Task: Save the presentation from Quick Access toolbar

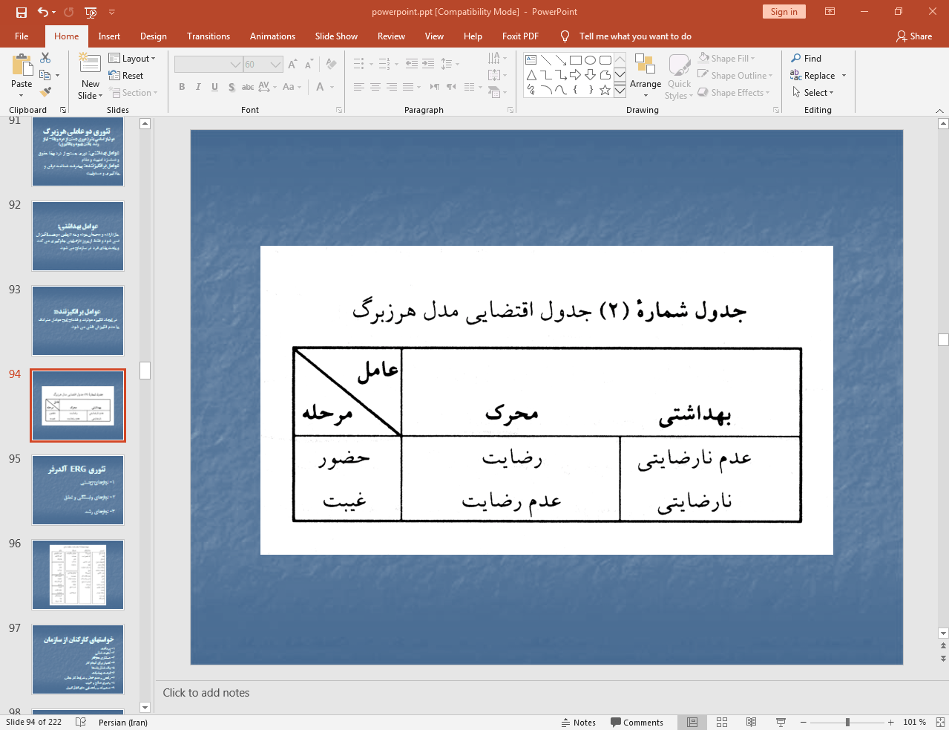Action: (22, 12)
